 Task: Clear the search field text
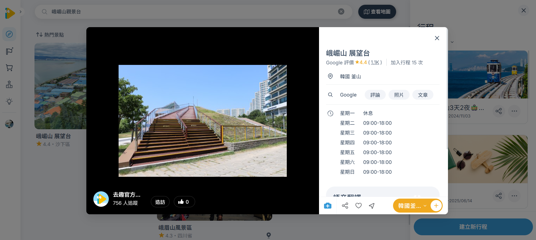(341, 11)
